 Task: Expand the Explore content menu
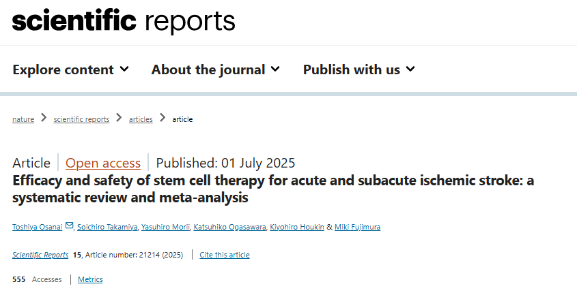click(x=70, y=69)
